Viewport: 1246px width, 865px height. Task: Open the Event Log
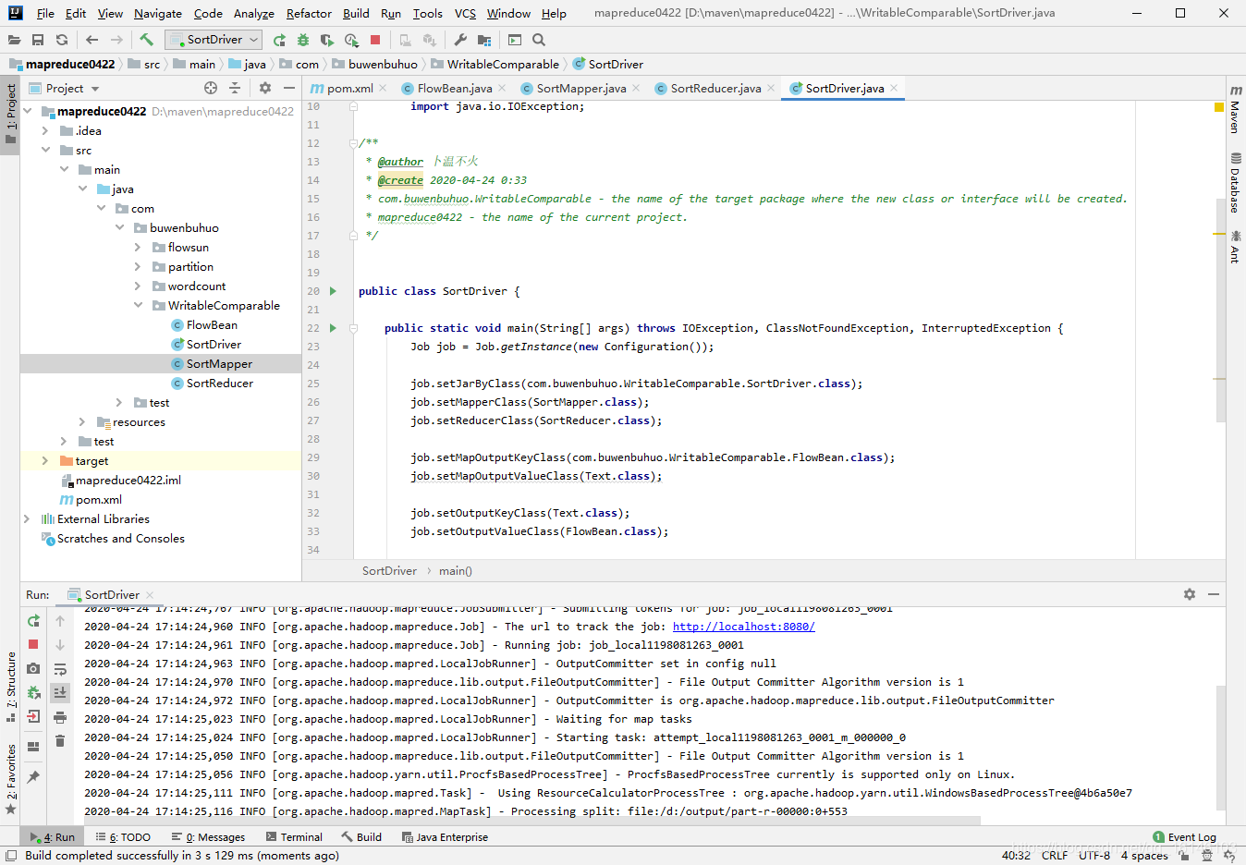coord(1185,837)
